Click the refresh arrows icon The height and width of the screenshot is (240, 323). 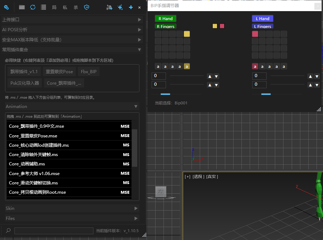(33, 8)
